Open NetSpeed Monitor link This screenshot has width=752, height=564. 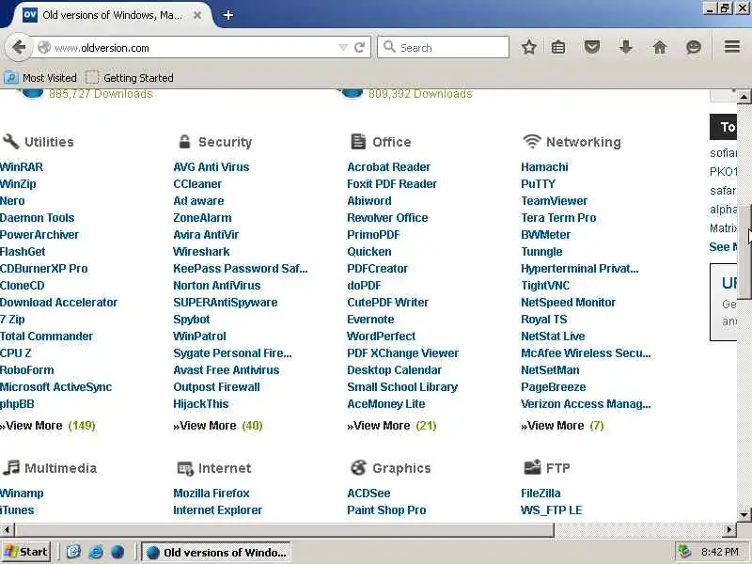pos(569,302)
